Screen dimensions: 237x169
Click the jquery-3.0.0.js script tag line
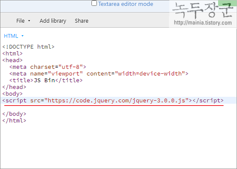(x=113, y=101)
